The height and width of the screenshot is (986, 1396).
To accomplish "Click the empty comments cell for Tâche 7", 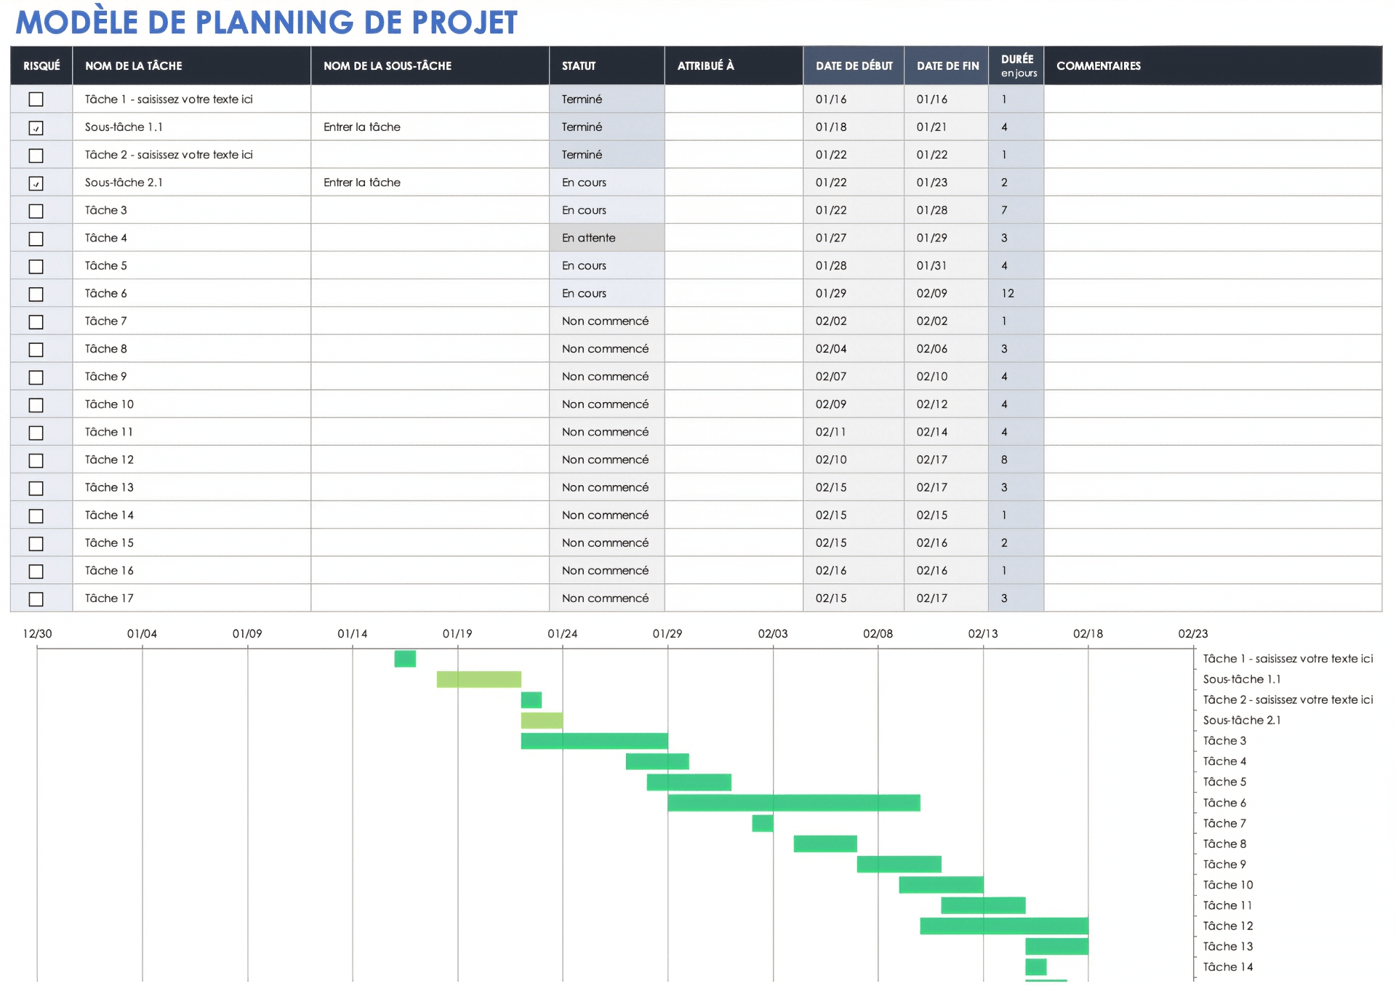I will (x=1213, y=321).
